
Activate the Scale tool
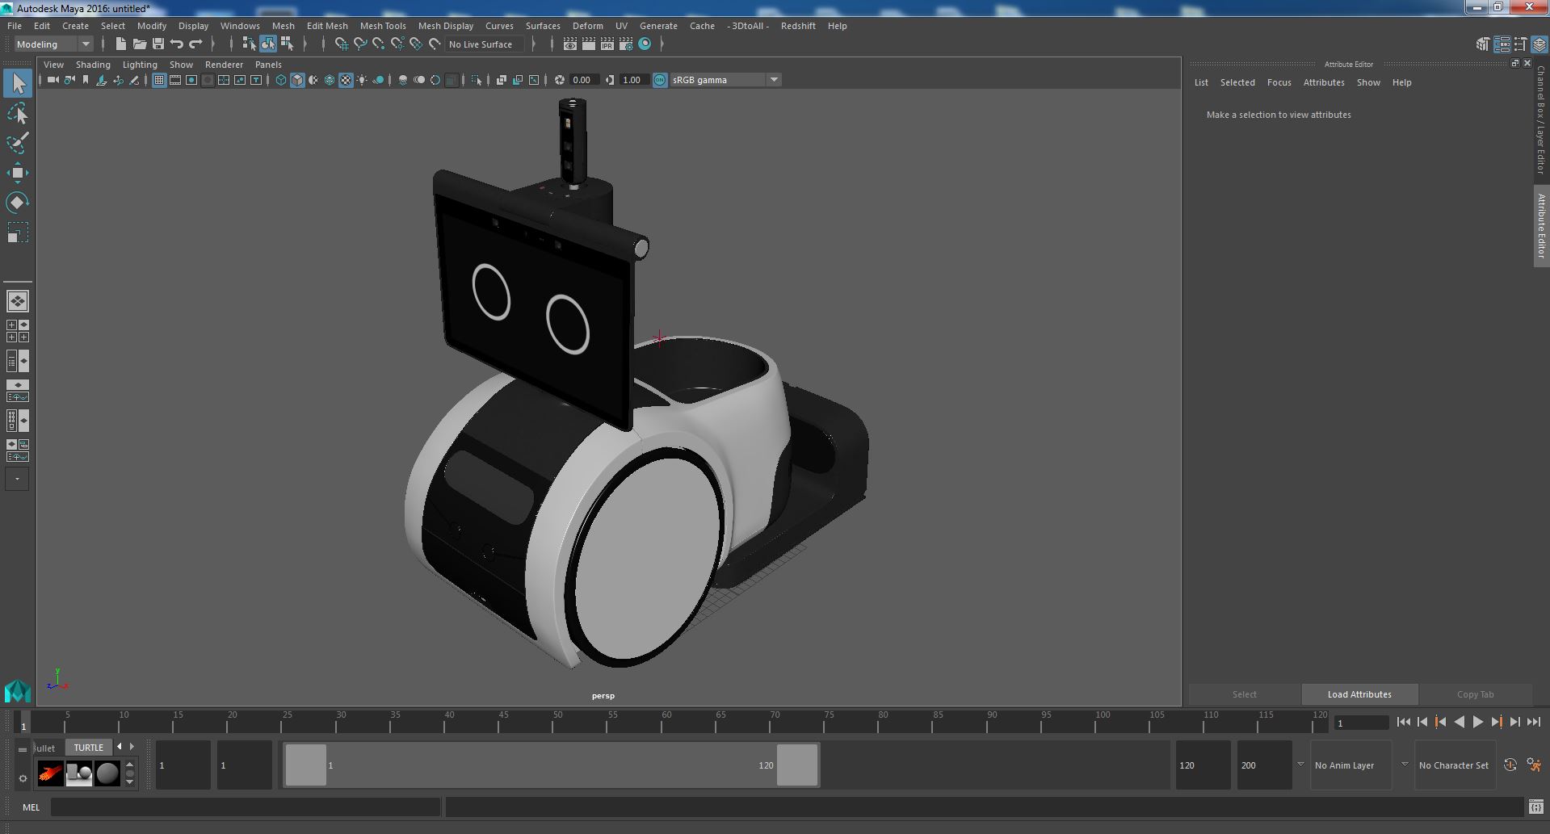tap(18, 233)
